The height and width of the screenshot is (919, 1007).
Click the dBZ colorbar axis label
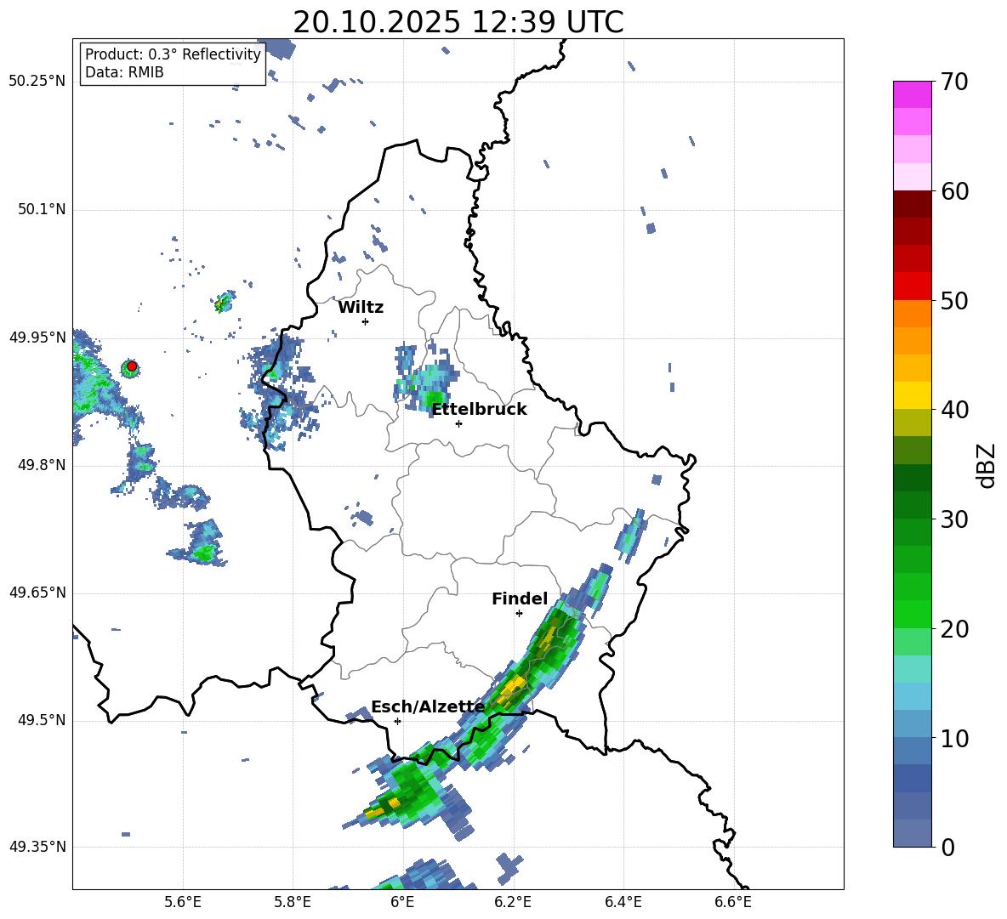point(987,465)
